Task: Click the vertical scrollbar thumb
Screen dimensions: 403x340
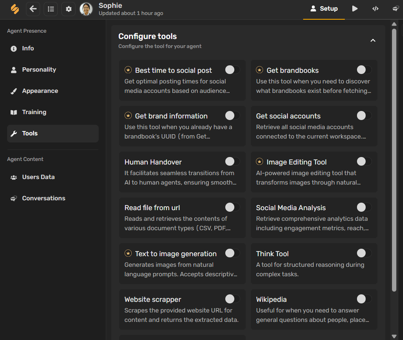Action: click(394, 160)
